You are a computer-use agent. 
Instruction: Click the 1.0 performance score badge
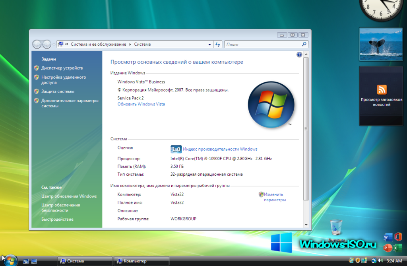click(x=176, y=149)
